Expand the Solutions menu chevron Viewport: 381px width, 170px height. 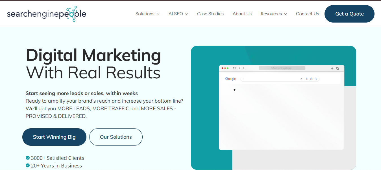pyautogui.click(x=158, y=14)
